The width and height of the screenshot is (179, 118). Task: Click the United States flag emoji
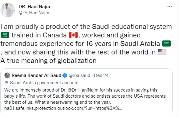[162, 52]
